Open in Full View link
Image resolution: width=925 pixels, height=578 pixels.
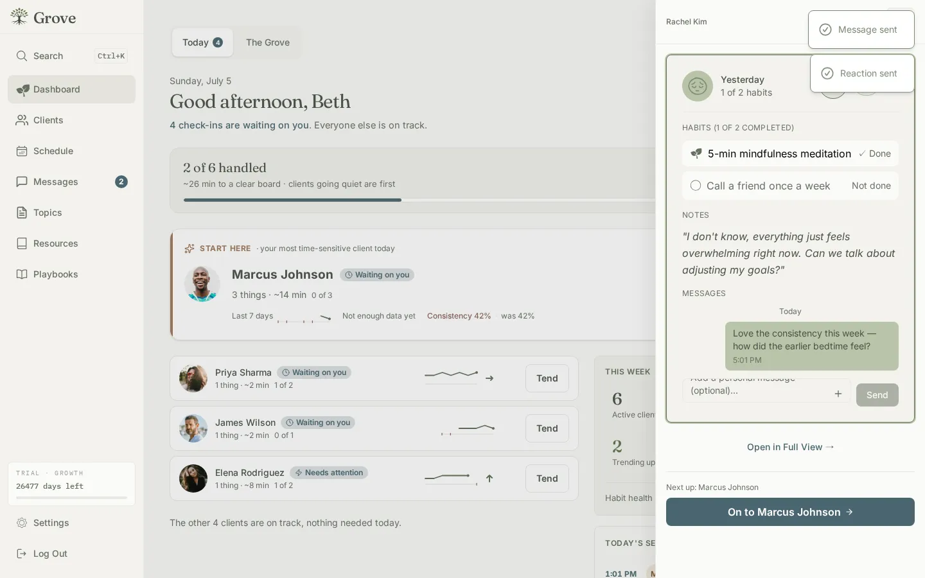click(x=790, y=447)
